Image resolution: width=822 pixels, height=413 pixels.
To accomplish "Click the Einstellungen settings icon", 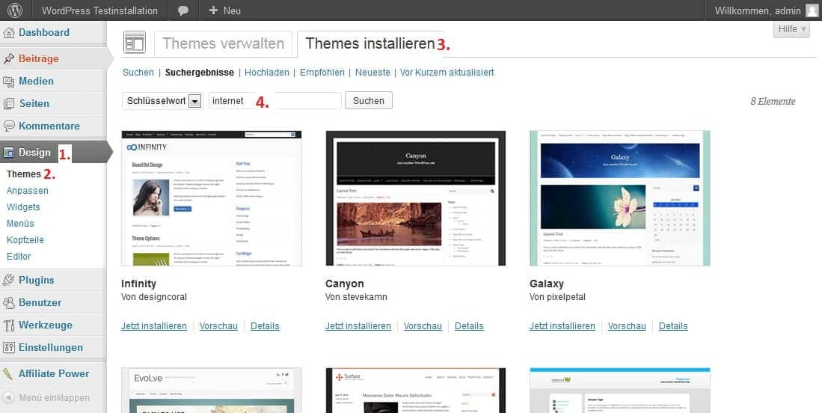I will tap(9, 348).
